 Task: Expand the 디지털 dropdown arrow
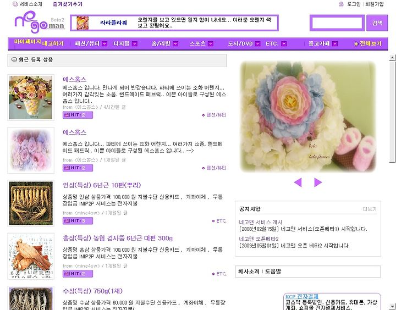tap(135, 43)
